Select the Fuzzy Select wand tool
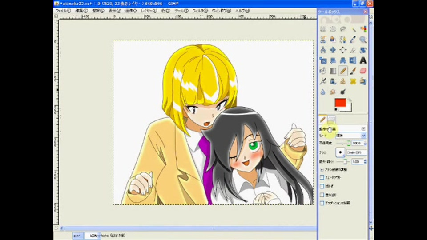The image size is (427, 240). [353, 29]
